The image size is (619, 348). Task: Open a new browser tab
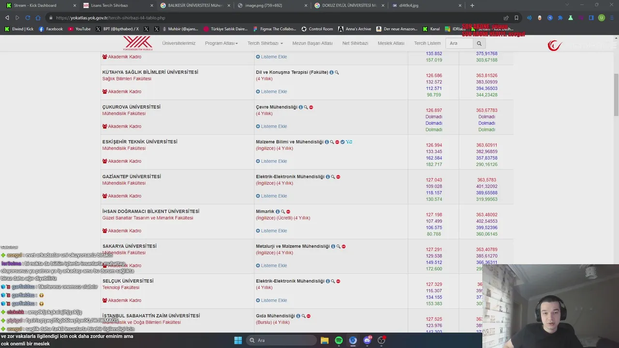(472, 5)
